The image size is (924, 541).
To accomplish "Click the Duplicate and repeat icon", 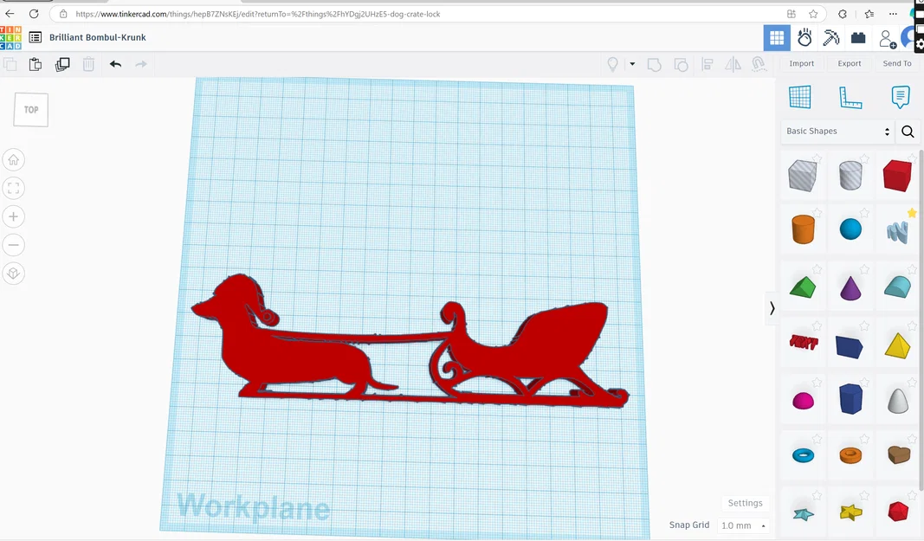I will tap(61, 64).
